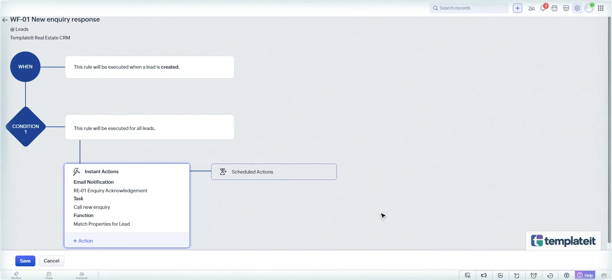Focus the Search records field
The height and width of the screenshot is (280, 612).
click(469, 8)
